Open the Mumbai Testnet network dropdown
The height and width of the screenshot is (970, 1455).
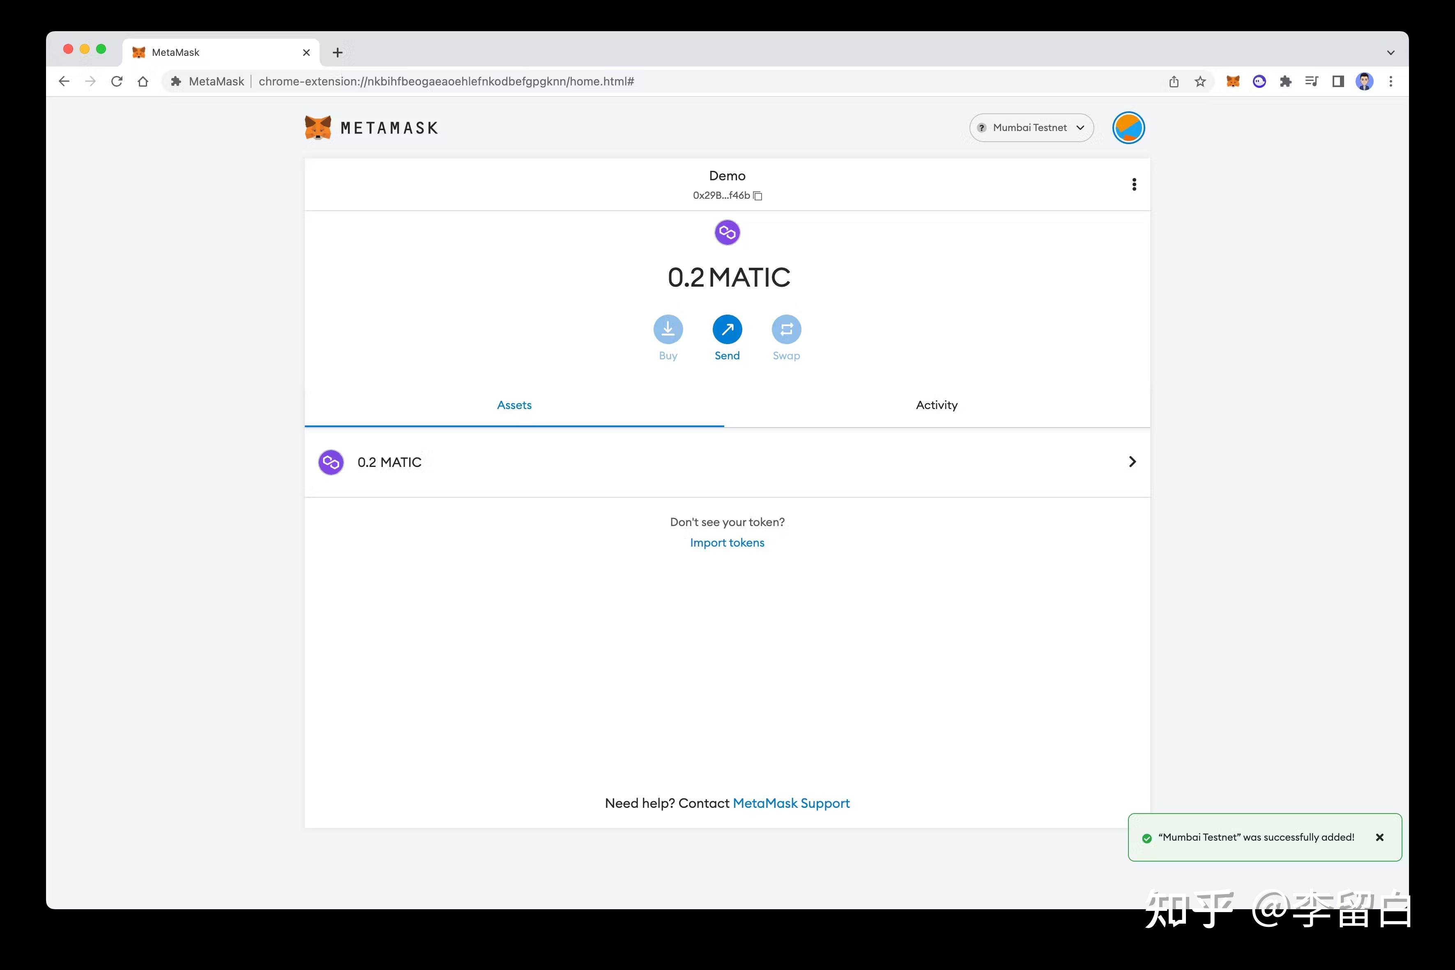[x=1031, y=128]
